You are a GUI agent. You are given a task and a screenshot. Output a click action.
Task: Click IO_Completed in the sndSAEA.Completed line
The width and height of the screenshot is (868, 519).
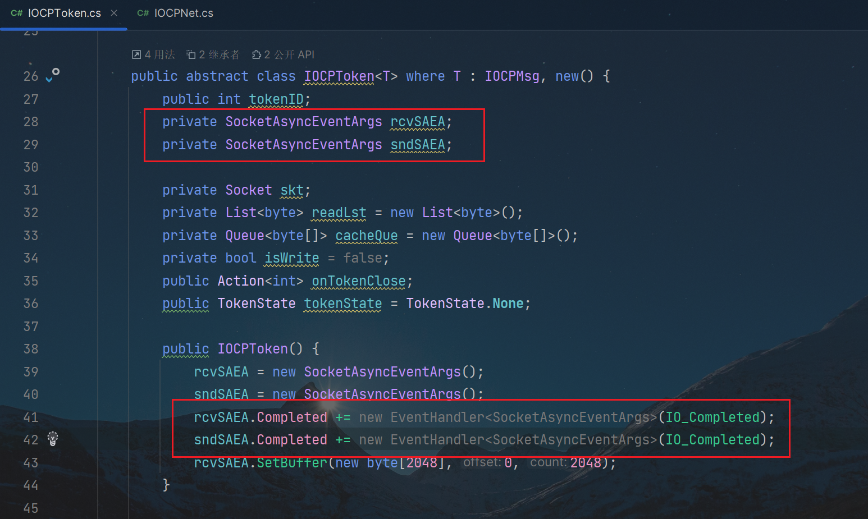[x=712, y=440]
